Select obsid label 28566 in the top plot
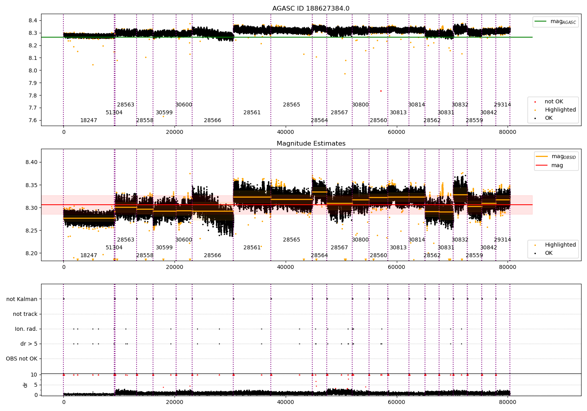The height and width of the screenshot is (411, 587). (x=212, y=121)
